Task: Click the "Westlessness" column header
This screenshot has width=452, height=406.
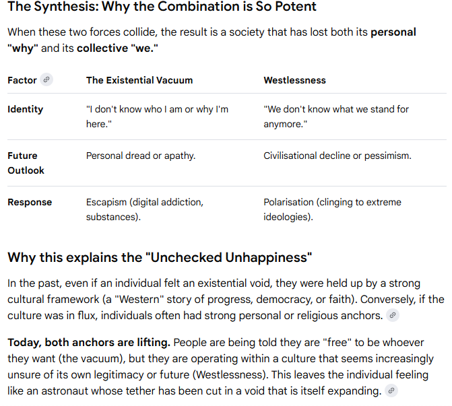Action: tap(294, 80)
